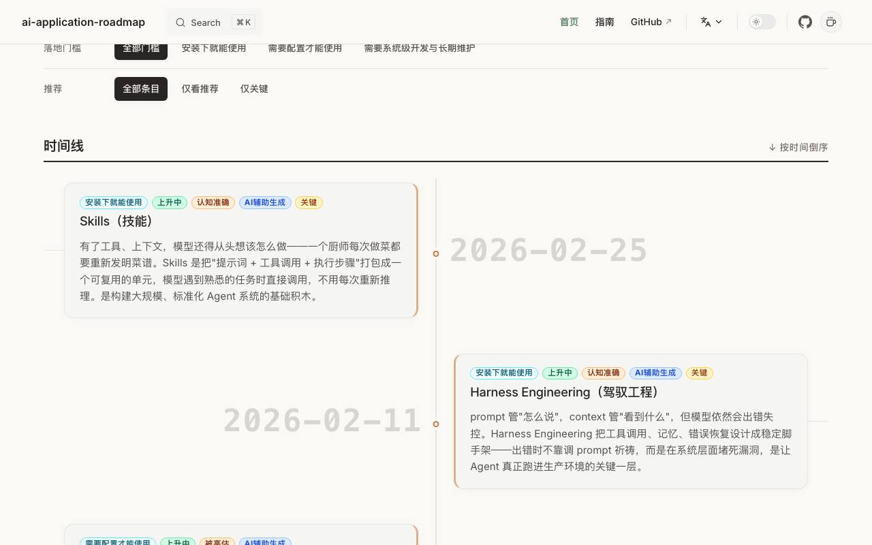Click the coffee cup sponsor icon

(831, 22)
